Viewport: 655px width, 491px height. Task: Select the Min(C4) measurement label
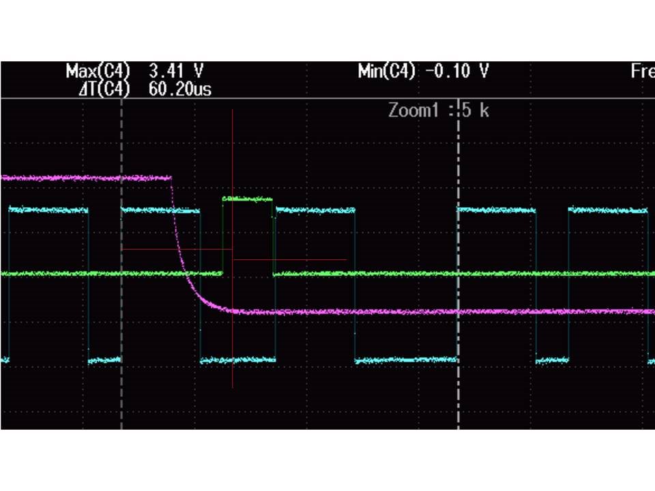tap(387, 71)
